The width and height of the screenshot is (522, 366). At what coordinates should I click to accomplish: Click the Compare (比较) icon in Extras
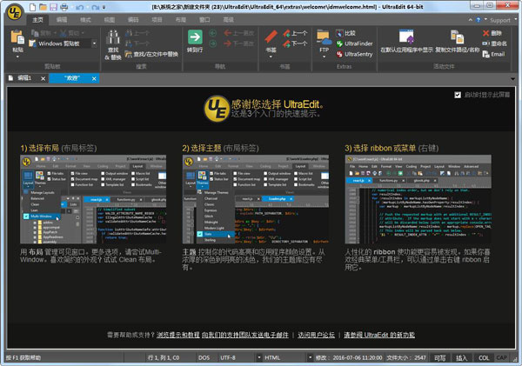pyautogui.click(x=345, y=33)
